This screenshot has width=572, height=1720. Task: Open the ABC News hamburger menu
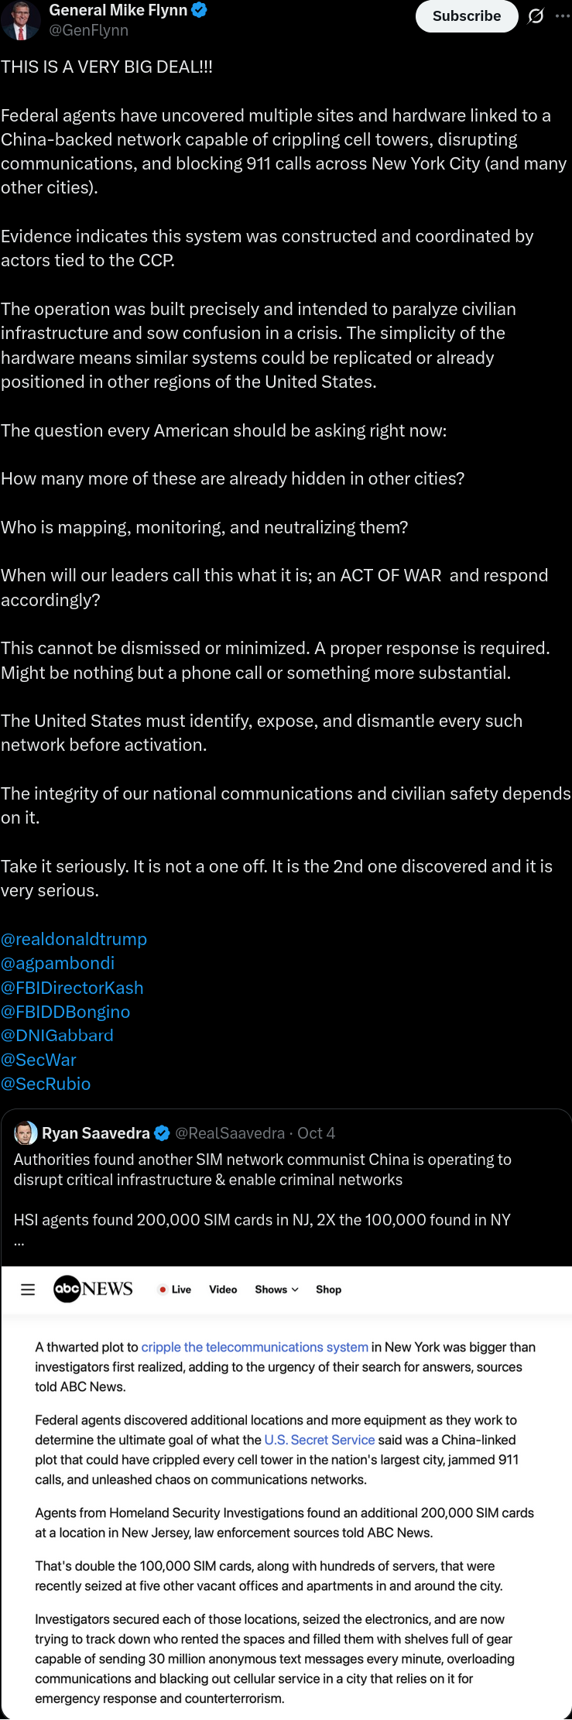(x=28, y=1290)
